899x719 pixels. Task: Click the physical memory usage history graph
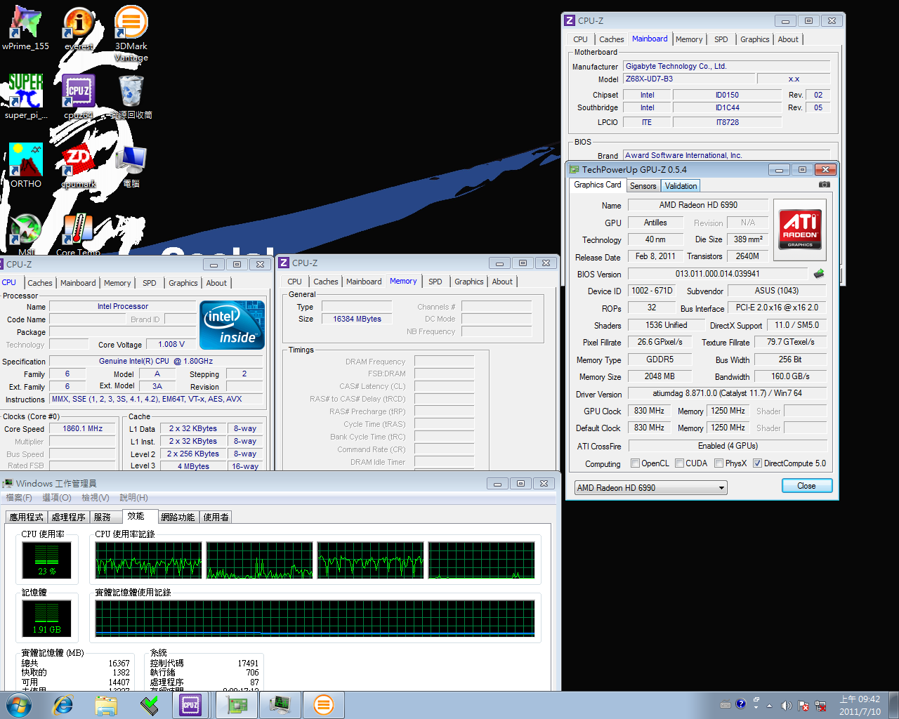point(315,618)
